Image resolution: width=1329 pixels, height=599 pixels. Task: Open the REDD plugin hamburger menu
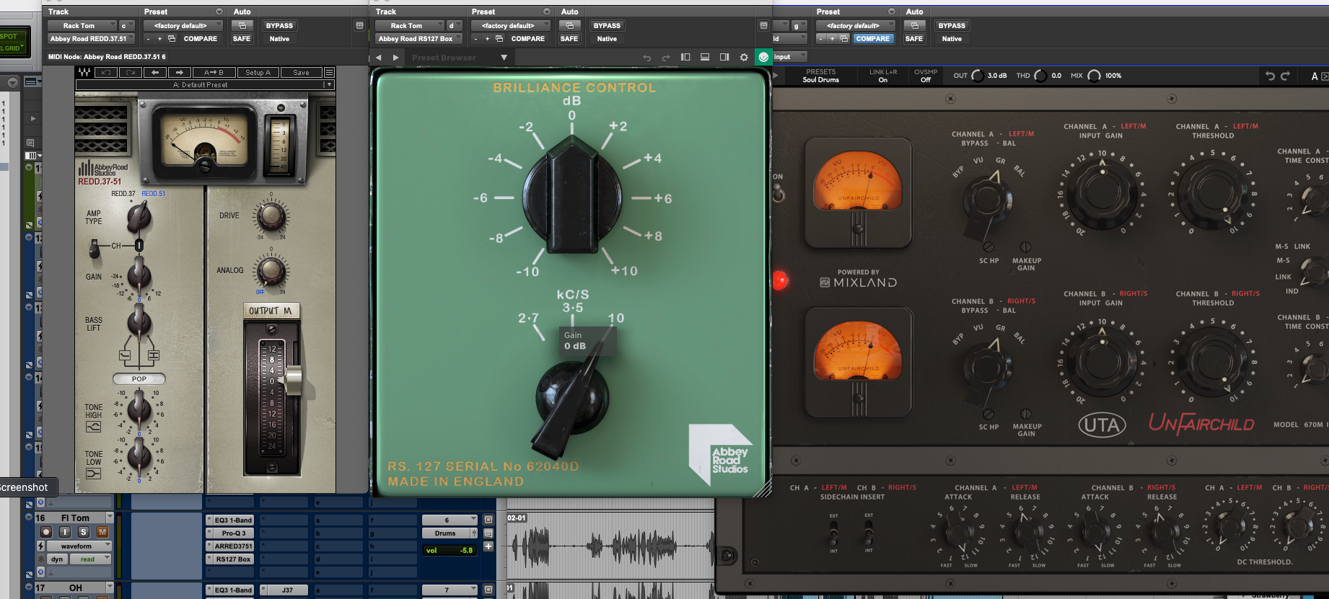329,72
